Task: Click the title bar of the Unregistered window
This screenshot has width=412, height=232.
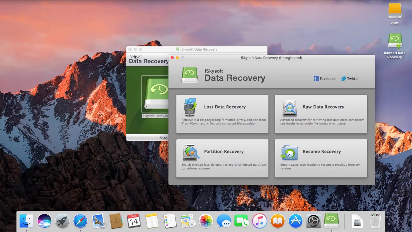Action: click(271, 58)
